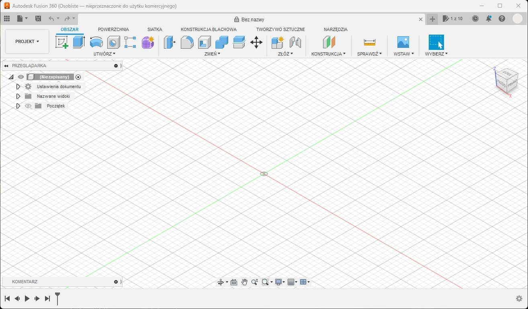This screenshot has height=309, width=528.
Task: Redo the last action
Action: (67, 19)
